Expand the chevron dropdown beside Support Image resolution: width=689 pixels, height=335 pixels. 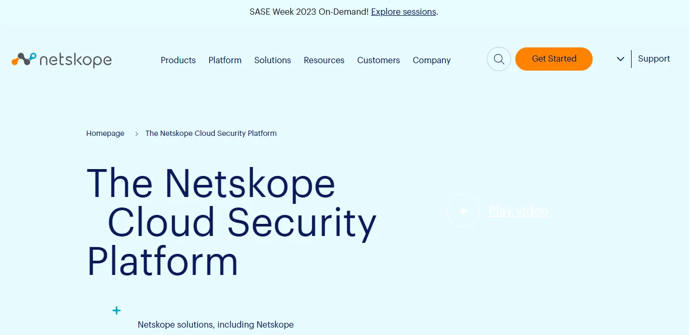621,59
